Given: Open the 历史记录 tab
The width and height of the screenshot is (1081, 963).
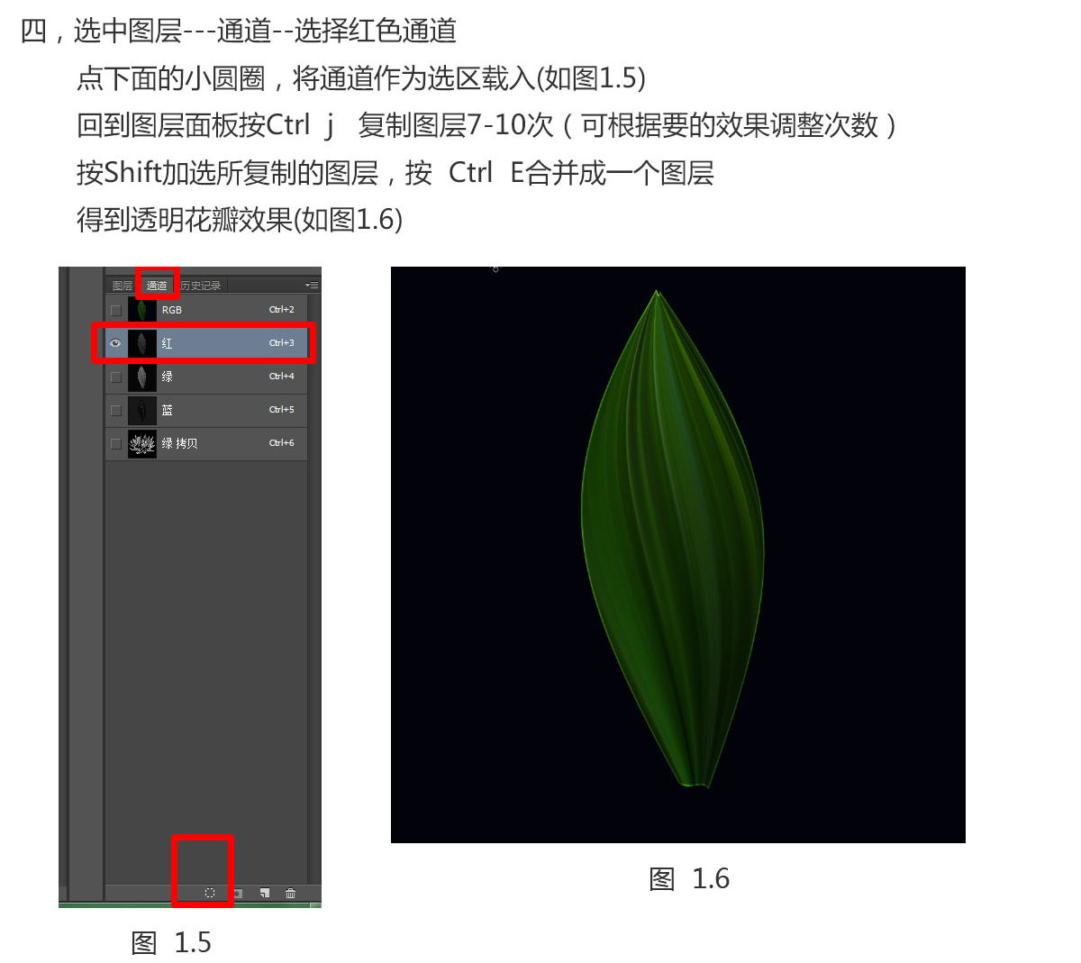Looking at the screenshot, I should click(200, 286).
